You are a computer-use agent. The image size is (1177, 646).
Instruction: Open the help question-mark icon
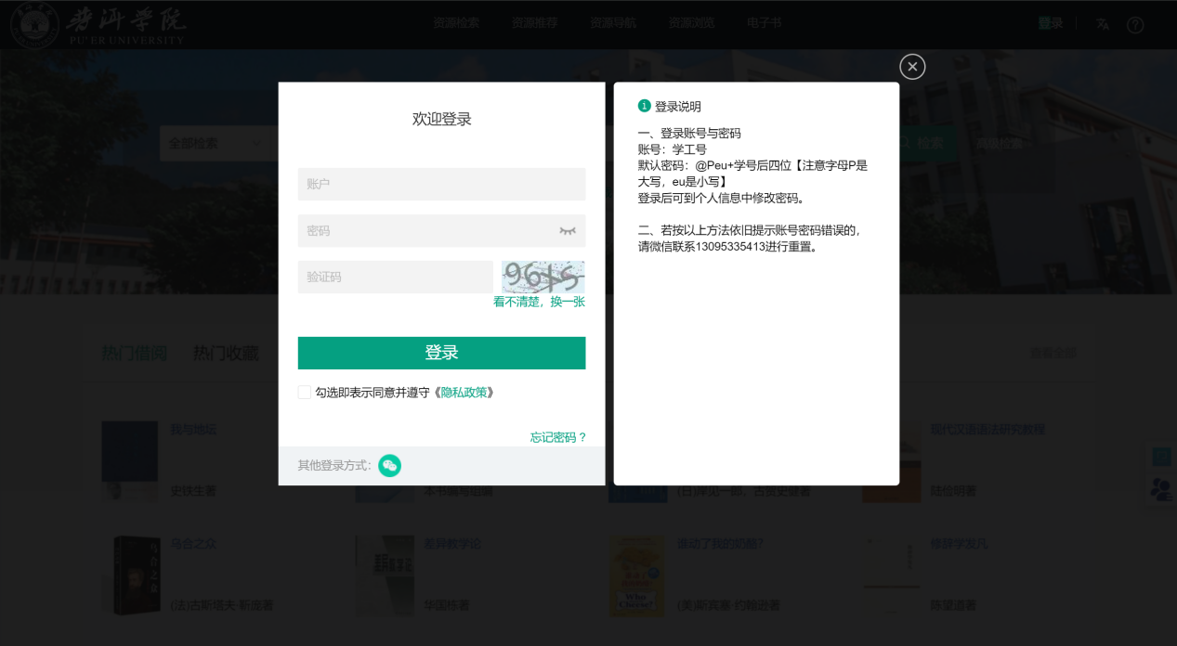(x=1135, y=24)
